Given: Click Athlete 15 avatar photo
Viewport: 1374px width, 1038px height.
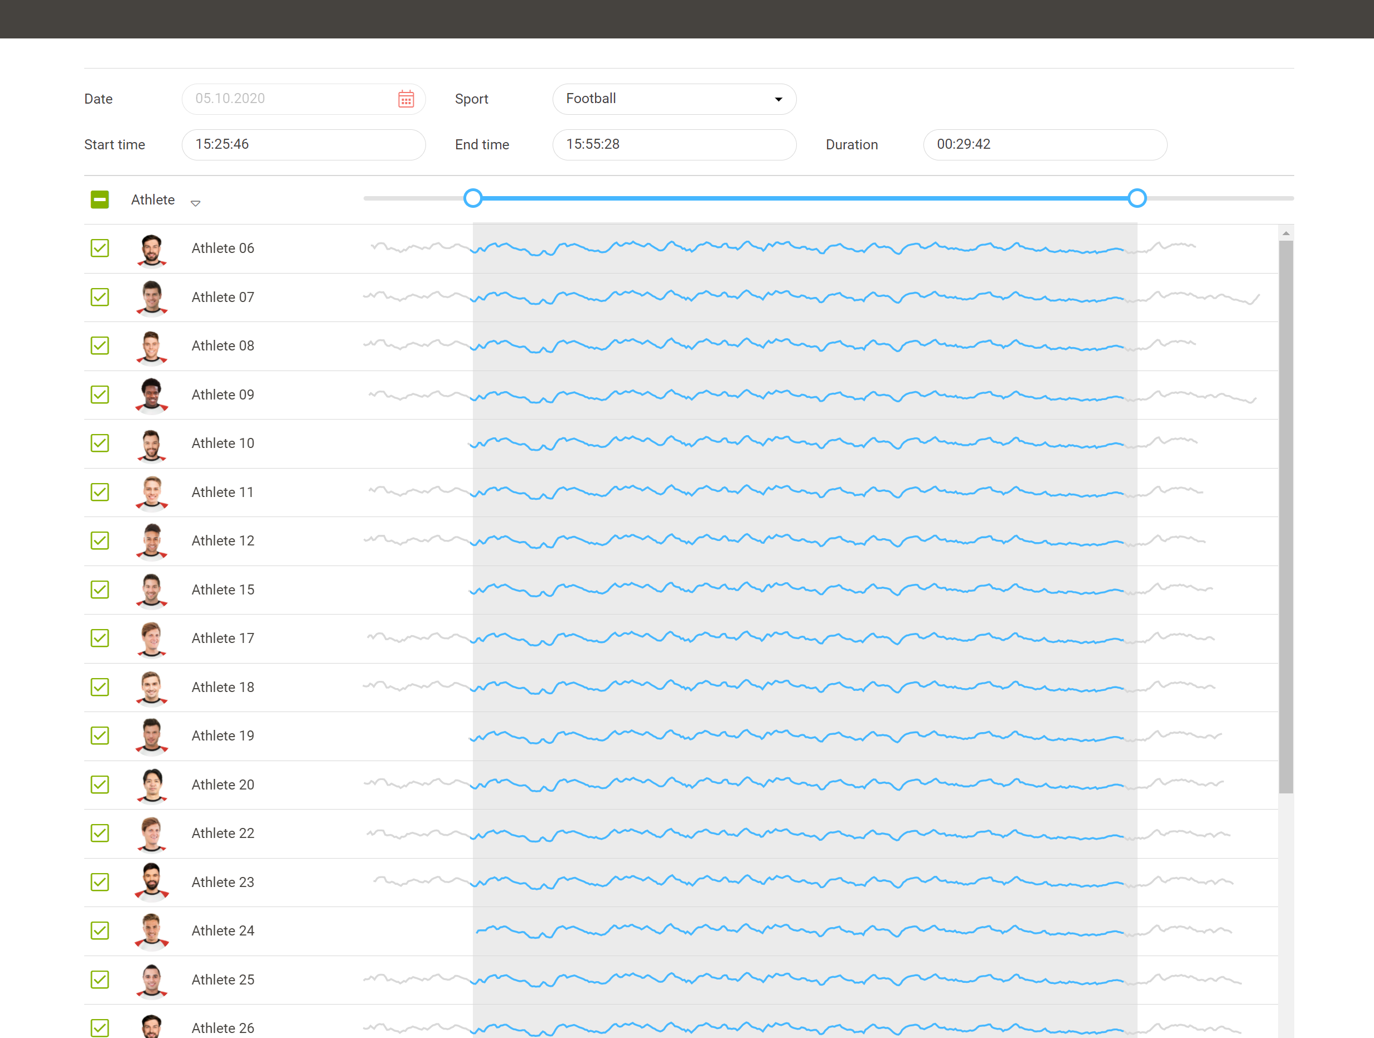Looking at the screenshot, I should tap(152, 591).
